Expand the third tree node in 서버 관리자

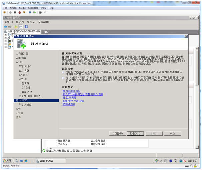tap(6, 41)
